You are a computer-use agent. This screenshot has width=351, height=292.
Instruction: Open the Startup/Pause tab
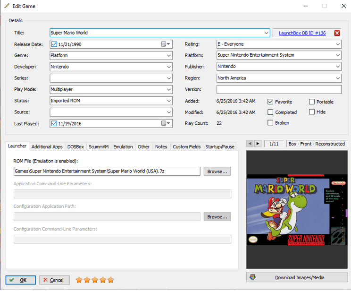[x=220, y=146]
